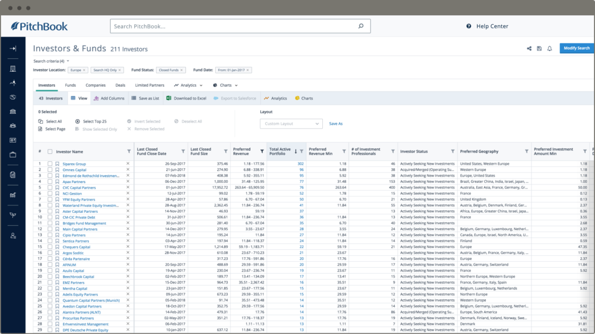
Task: Check the Mentha Capital row checkbox
Action: 50,288
